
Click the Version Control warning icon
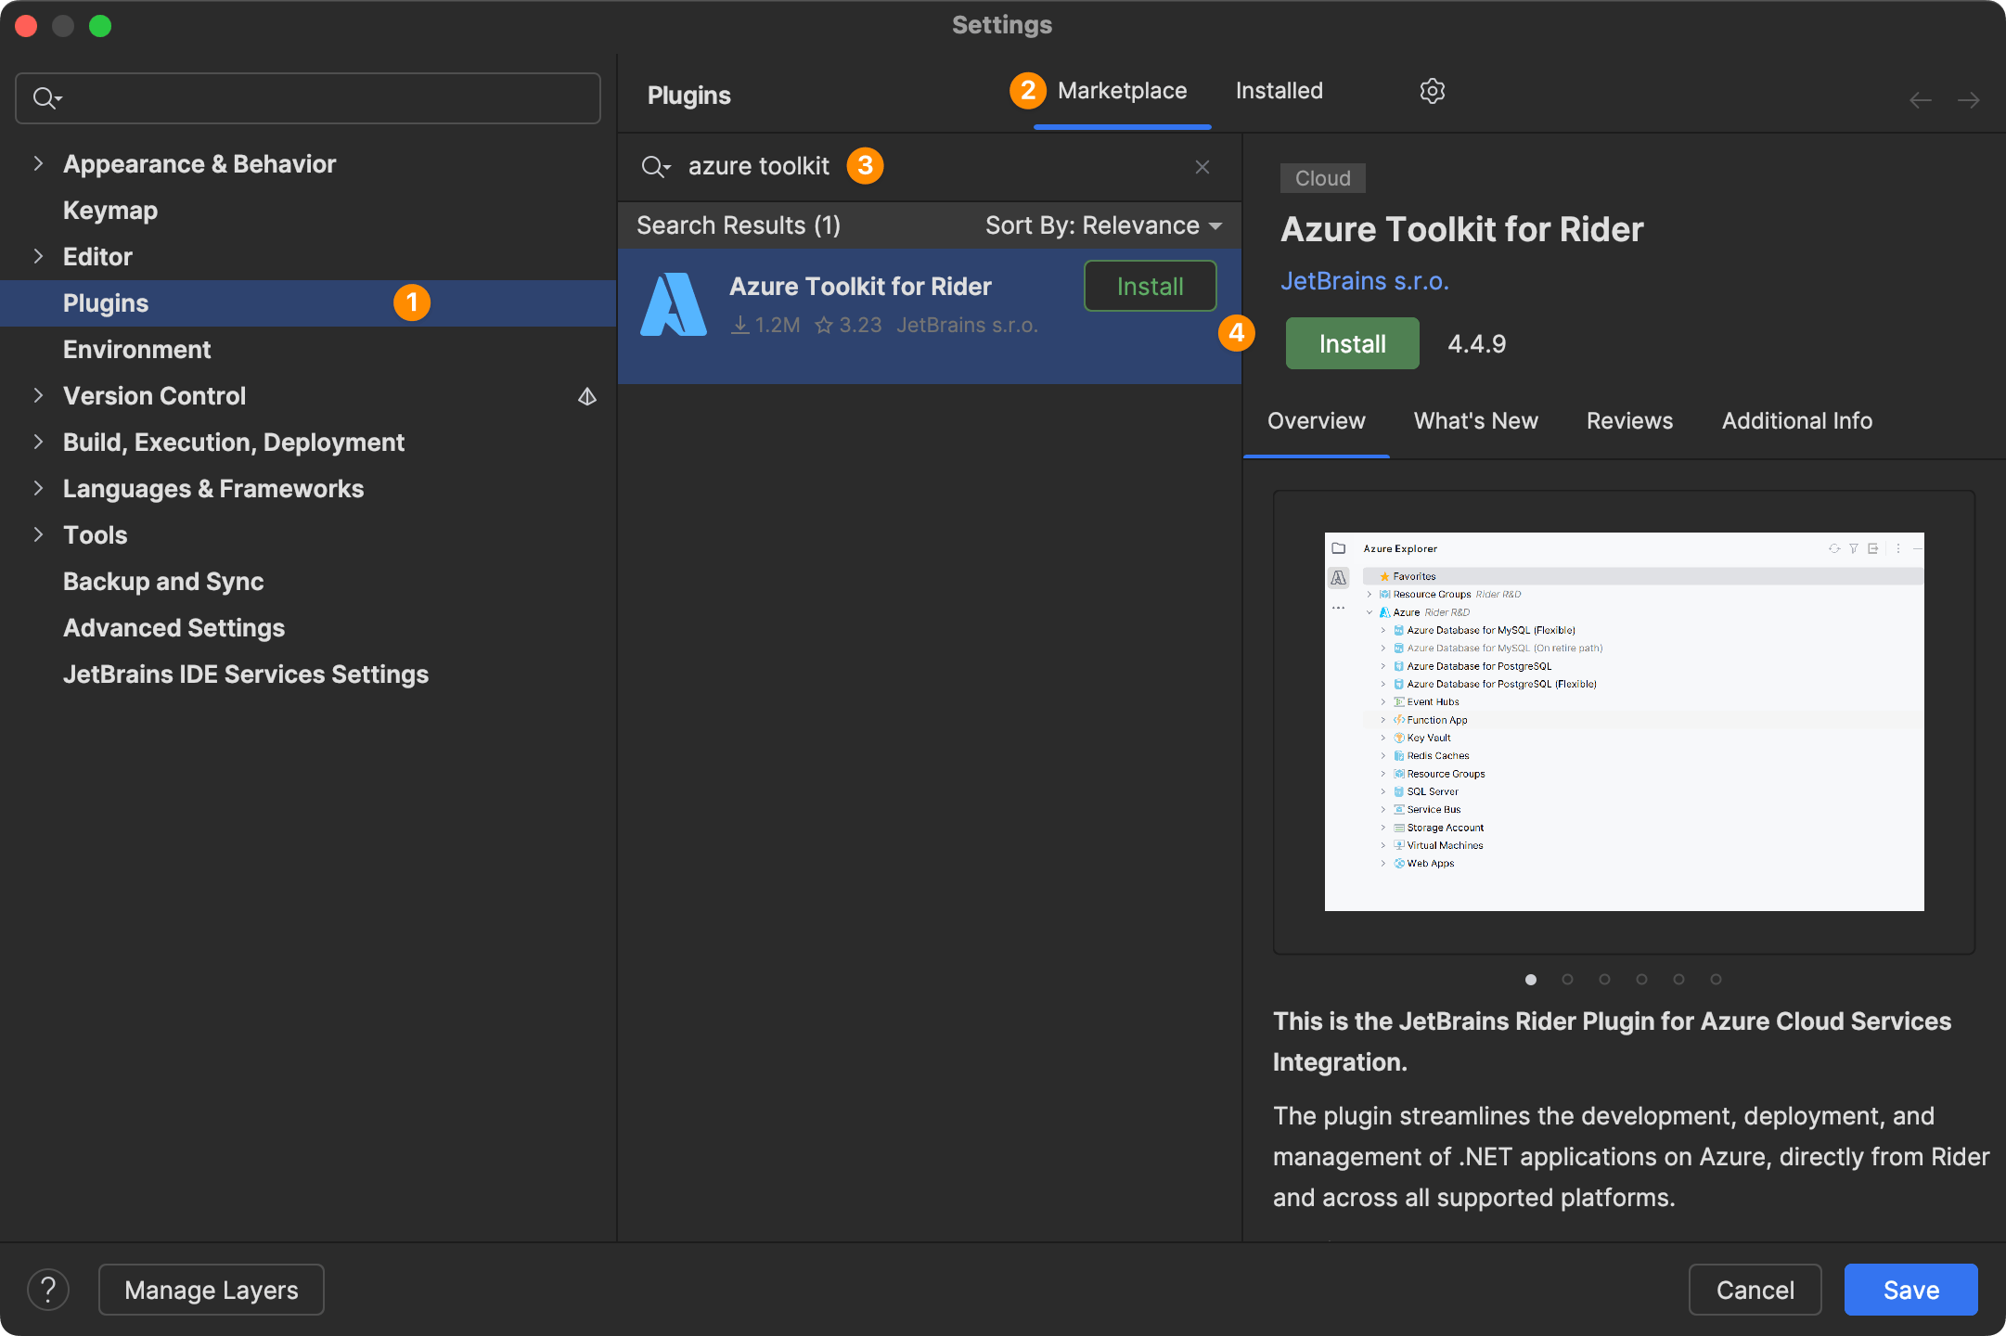(x=586, y=396)
